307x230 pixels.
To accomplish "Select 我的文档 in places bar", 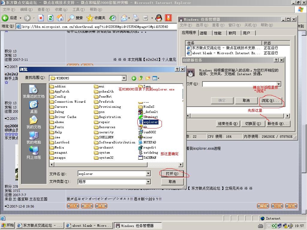I will click(34, 122).
